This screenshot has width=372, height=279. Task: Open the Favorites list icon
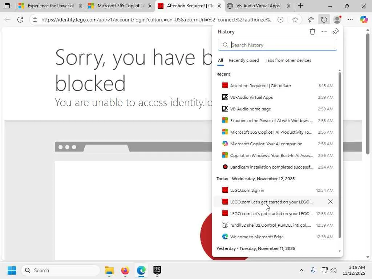tap(311, 20)
